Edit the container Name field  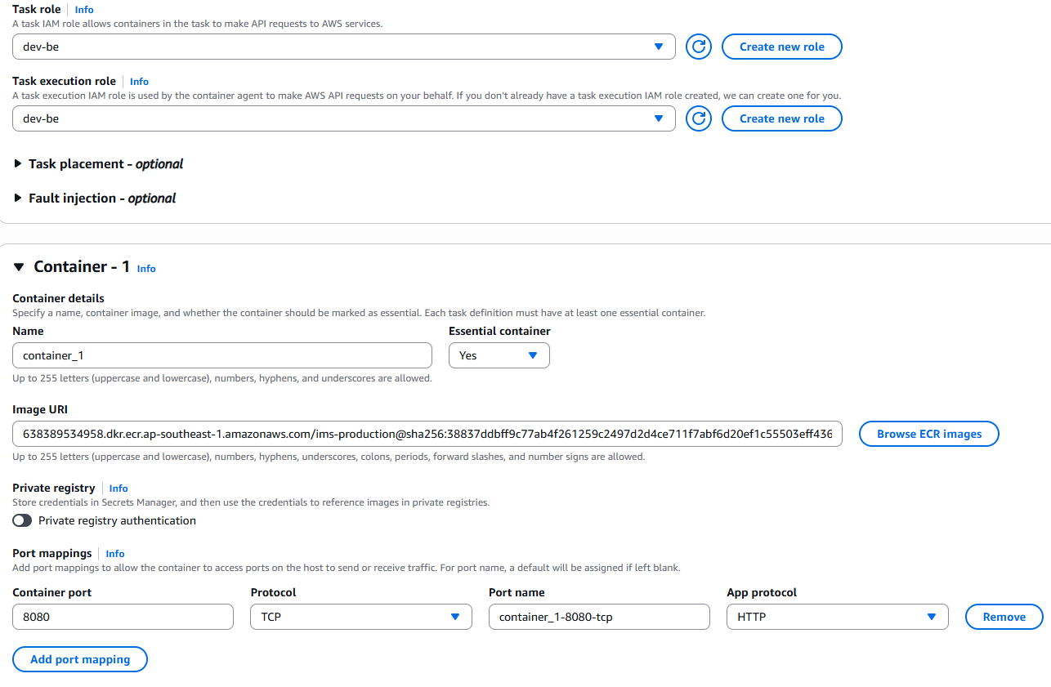click(221, 355)
